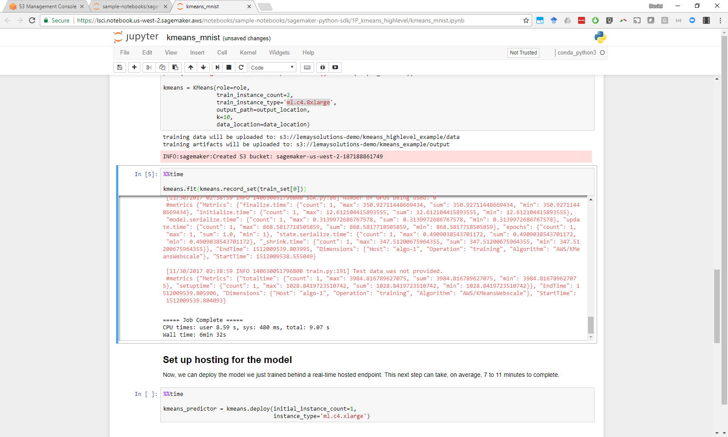Switch to the S3 Management Console tab

(x=46, y=6)
